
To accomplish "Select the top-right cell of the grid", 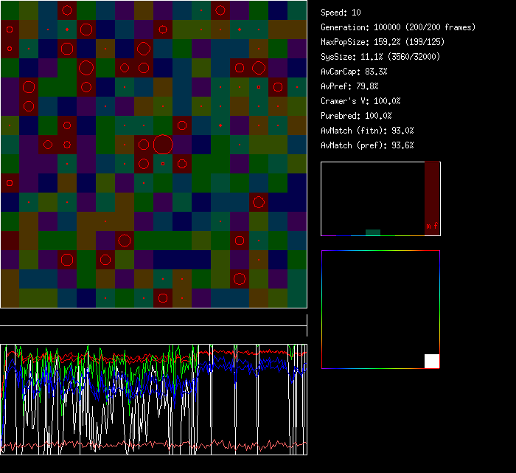I will coord(297,10).
